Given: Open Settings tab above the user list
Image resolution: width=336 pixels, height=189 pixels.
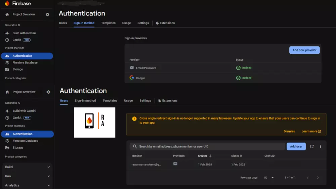Looking at the screenshot, I should point(145,101).
